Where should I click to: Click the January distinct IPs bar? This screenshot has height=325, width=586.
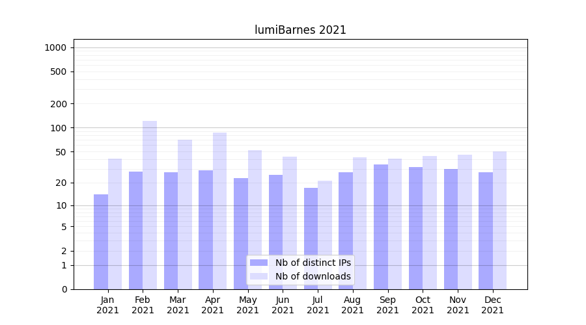[x=101, y=242]
